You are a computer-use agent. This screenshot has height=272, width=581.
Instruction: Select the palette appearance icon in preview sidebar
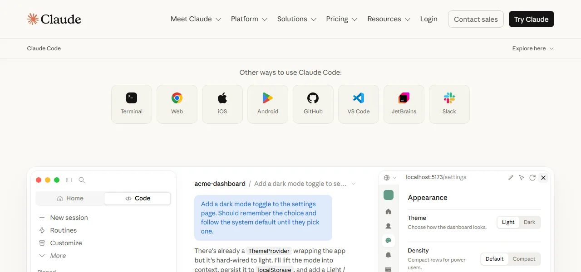[x=388, y=240]
